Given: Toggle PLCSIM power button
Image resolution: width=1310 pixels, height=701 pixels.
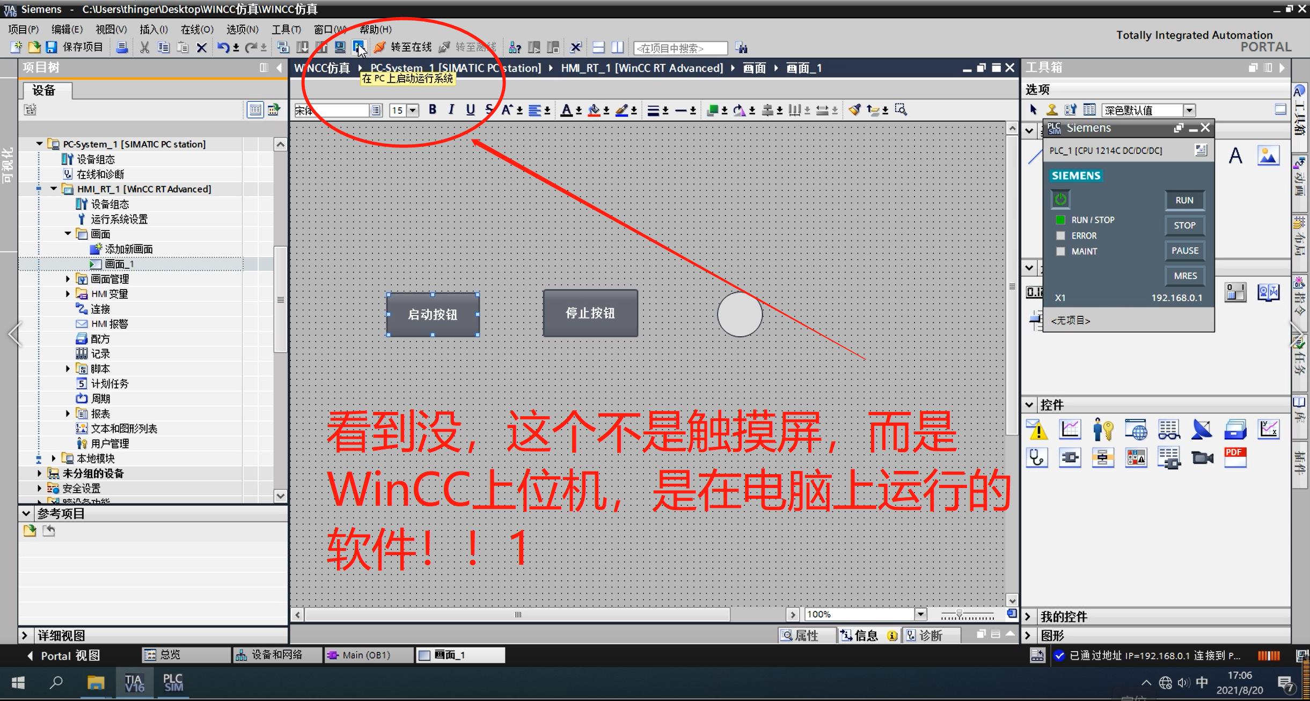Looking at the screenshot, I should (x=1060, y=200).
